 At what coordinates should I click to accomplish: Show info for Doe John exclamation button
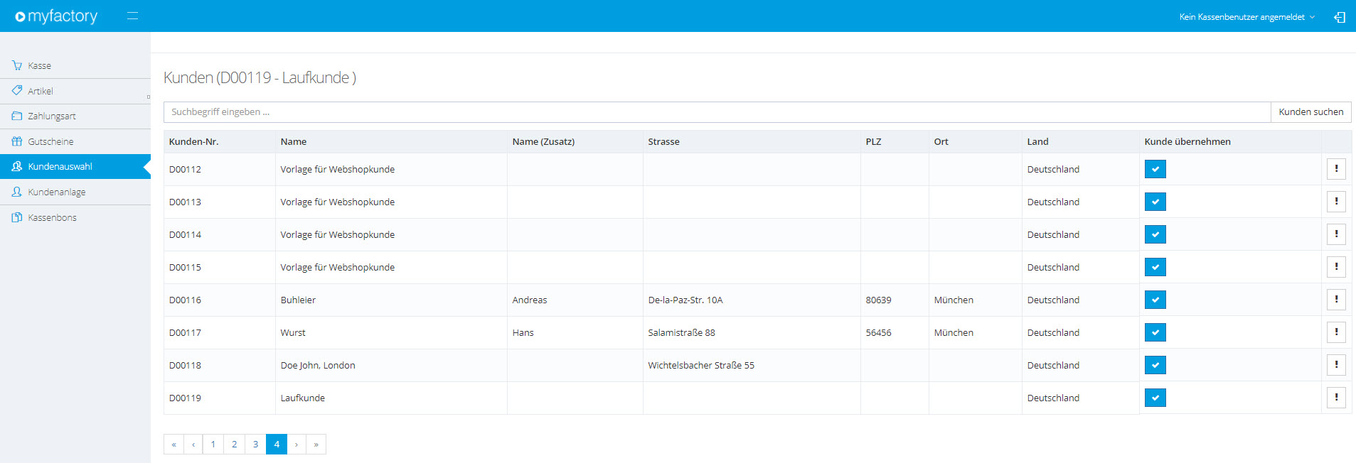click(x=1336, y=365)
